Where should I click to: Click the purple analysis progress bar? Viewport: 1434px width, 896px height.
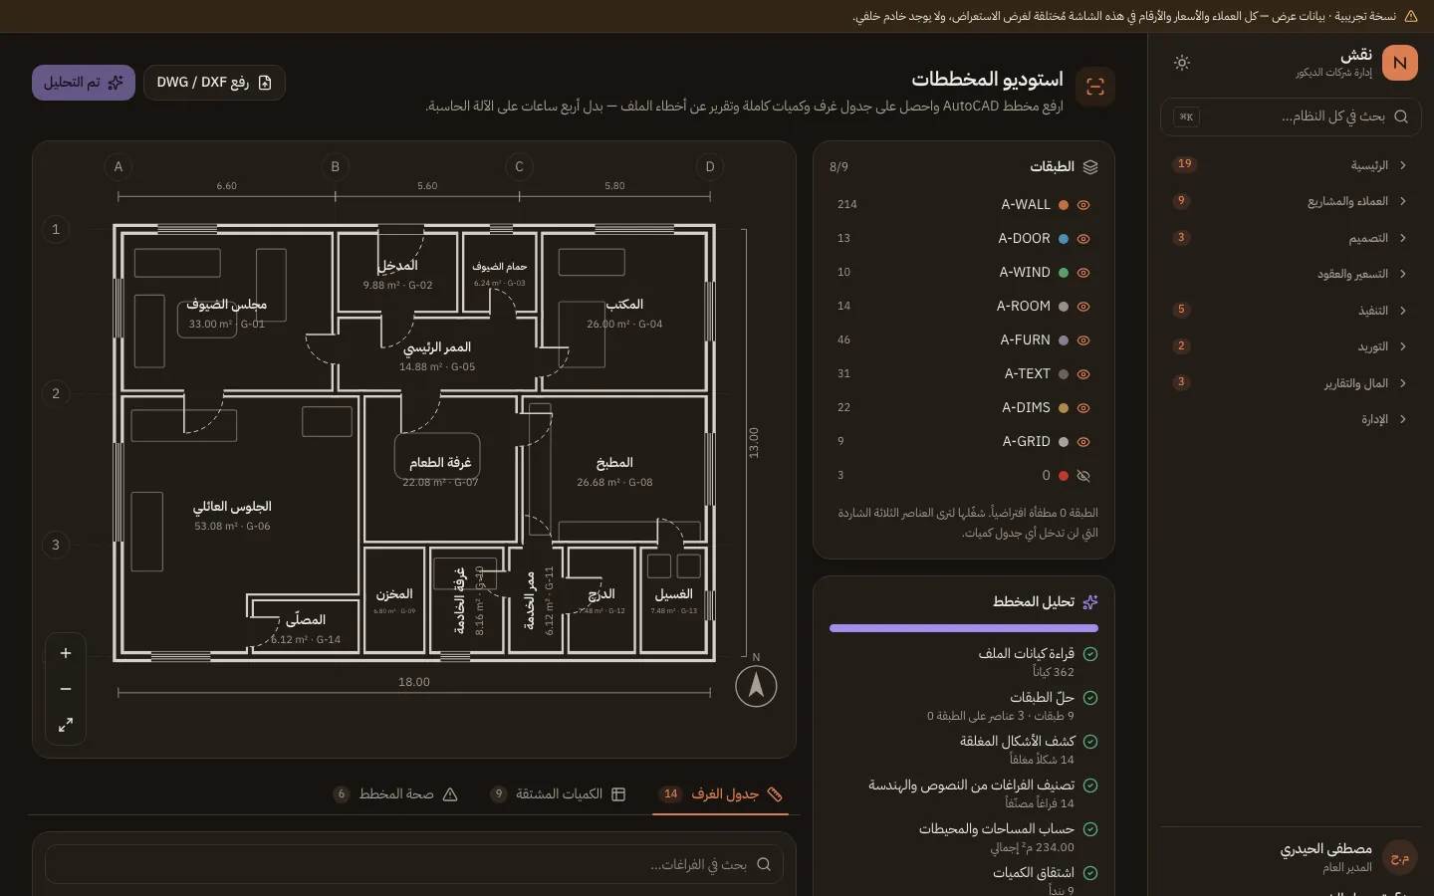click(964, 628)
